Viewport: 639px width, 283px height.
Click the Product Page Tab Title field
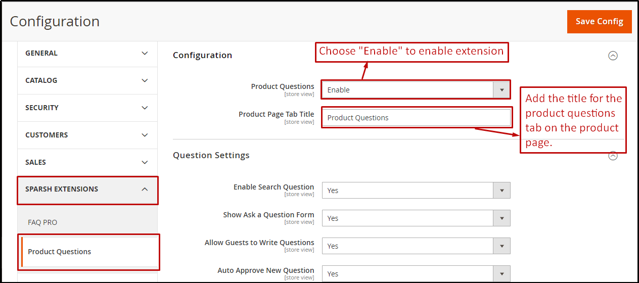(416, 118)
